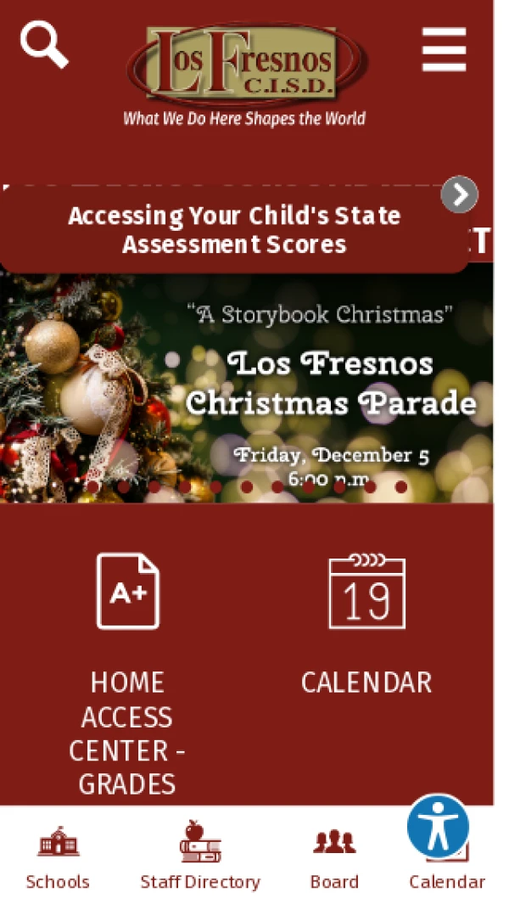
Task: Click the CALENDAR tile label
Action: pos(366,682)
